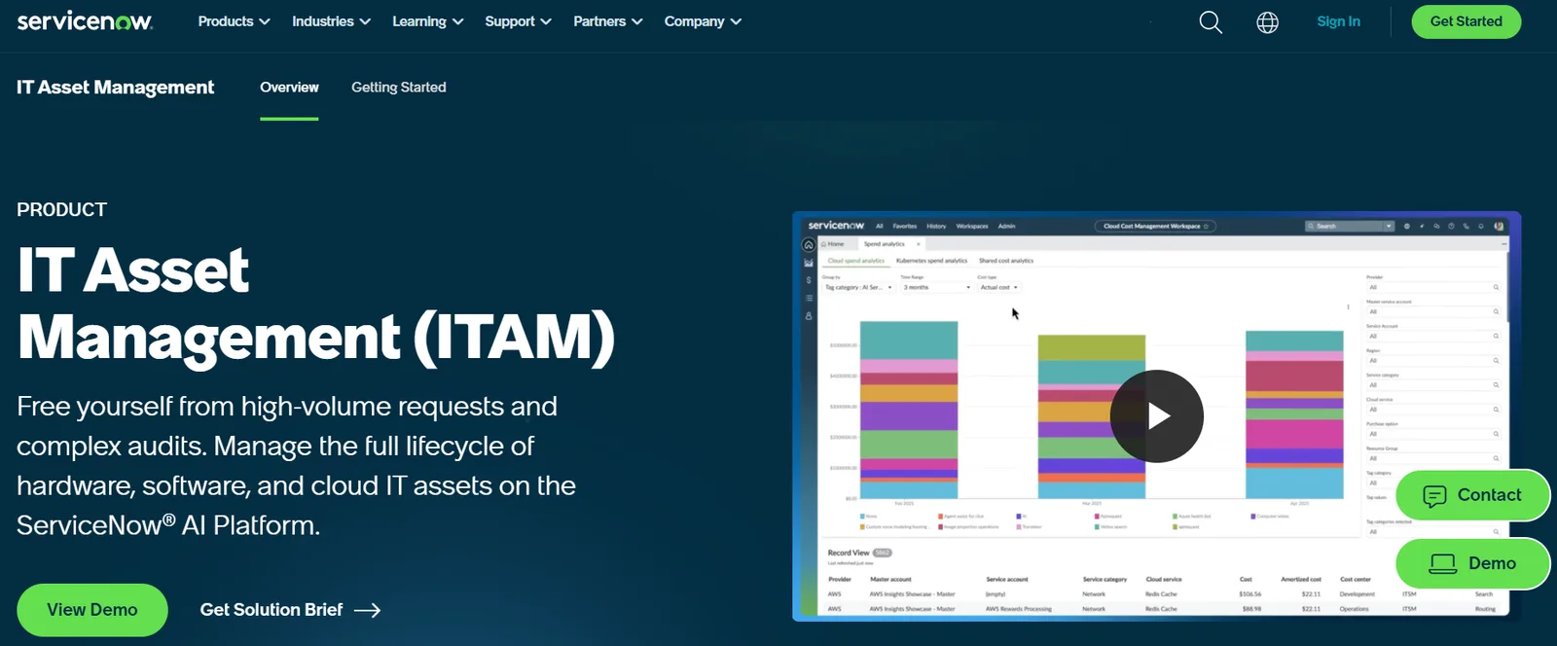Open the ServiceNow logo home link
The width and height of the screenshot is (1557, 646).
pos(85,21)
